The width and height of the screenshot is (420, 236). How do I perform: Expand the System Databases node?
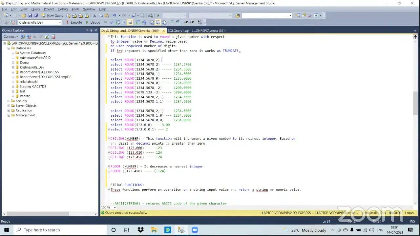(13, 53)
